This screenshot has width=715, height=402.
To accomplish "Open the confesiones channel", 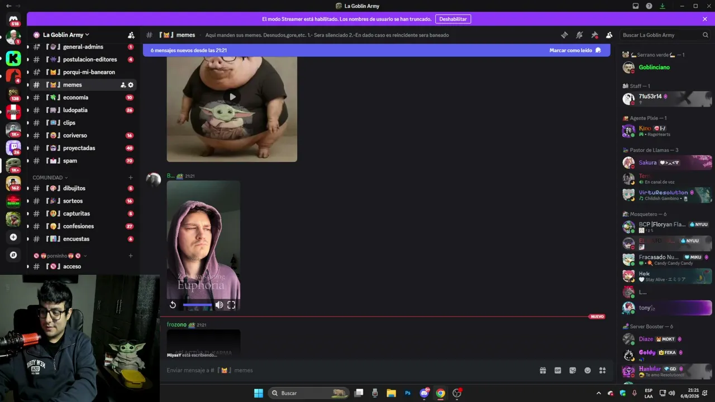I will tap(83, 226).
